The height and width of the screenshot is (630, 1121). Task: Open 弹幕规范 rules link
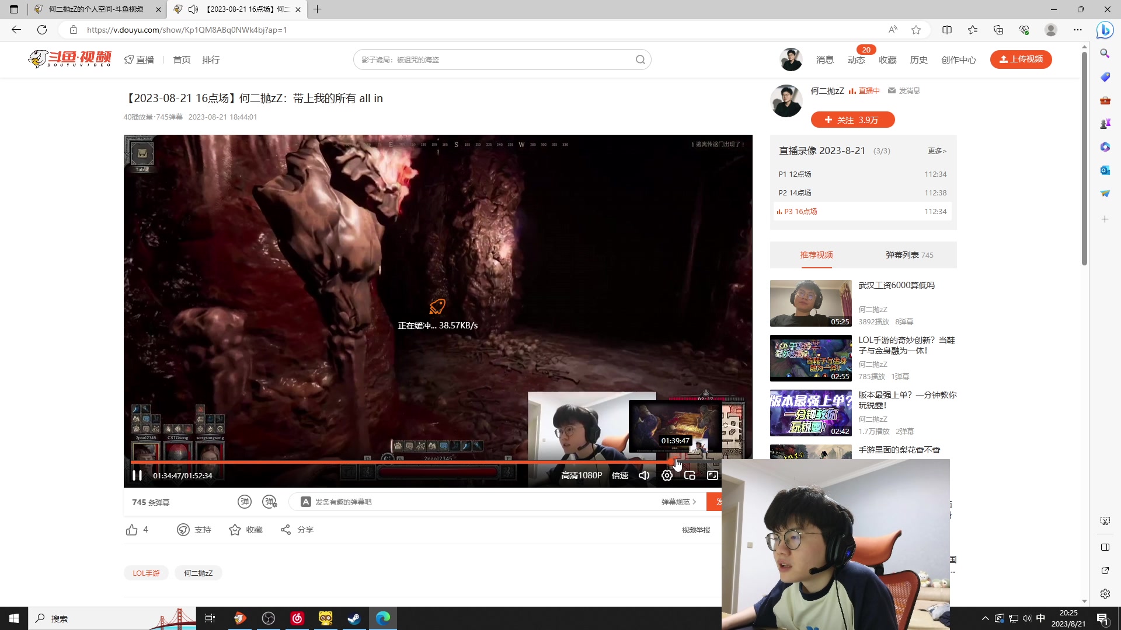(678, 502)
